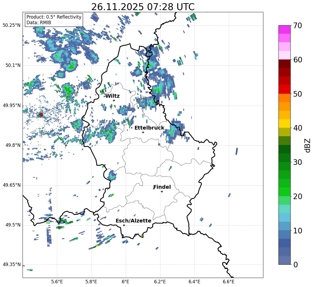The width and height of the screenshot is (314, 287).
Task: Click the 0 tick on colorbar
Action: click(295, 264)
